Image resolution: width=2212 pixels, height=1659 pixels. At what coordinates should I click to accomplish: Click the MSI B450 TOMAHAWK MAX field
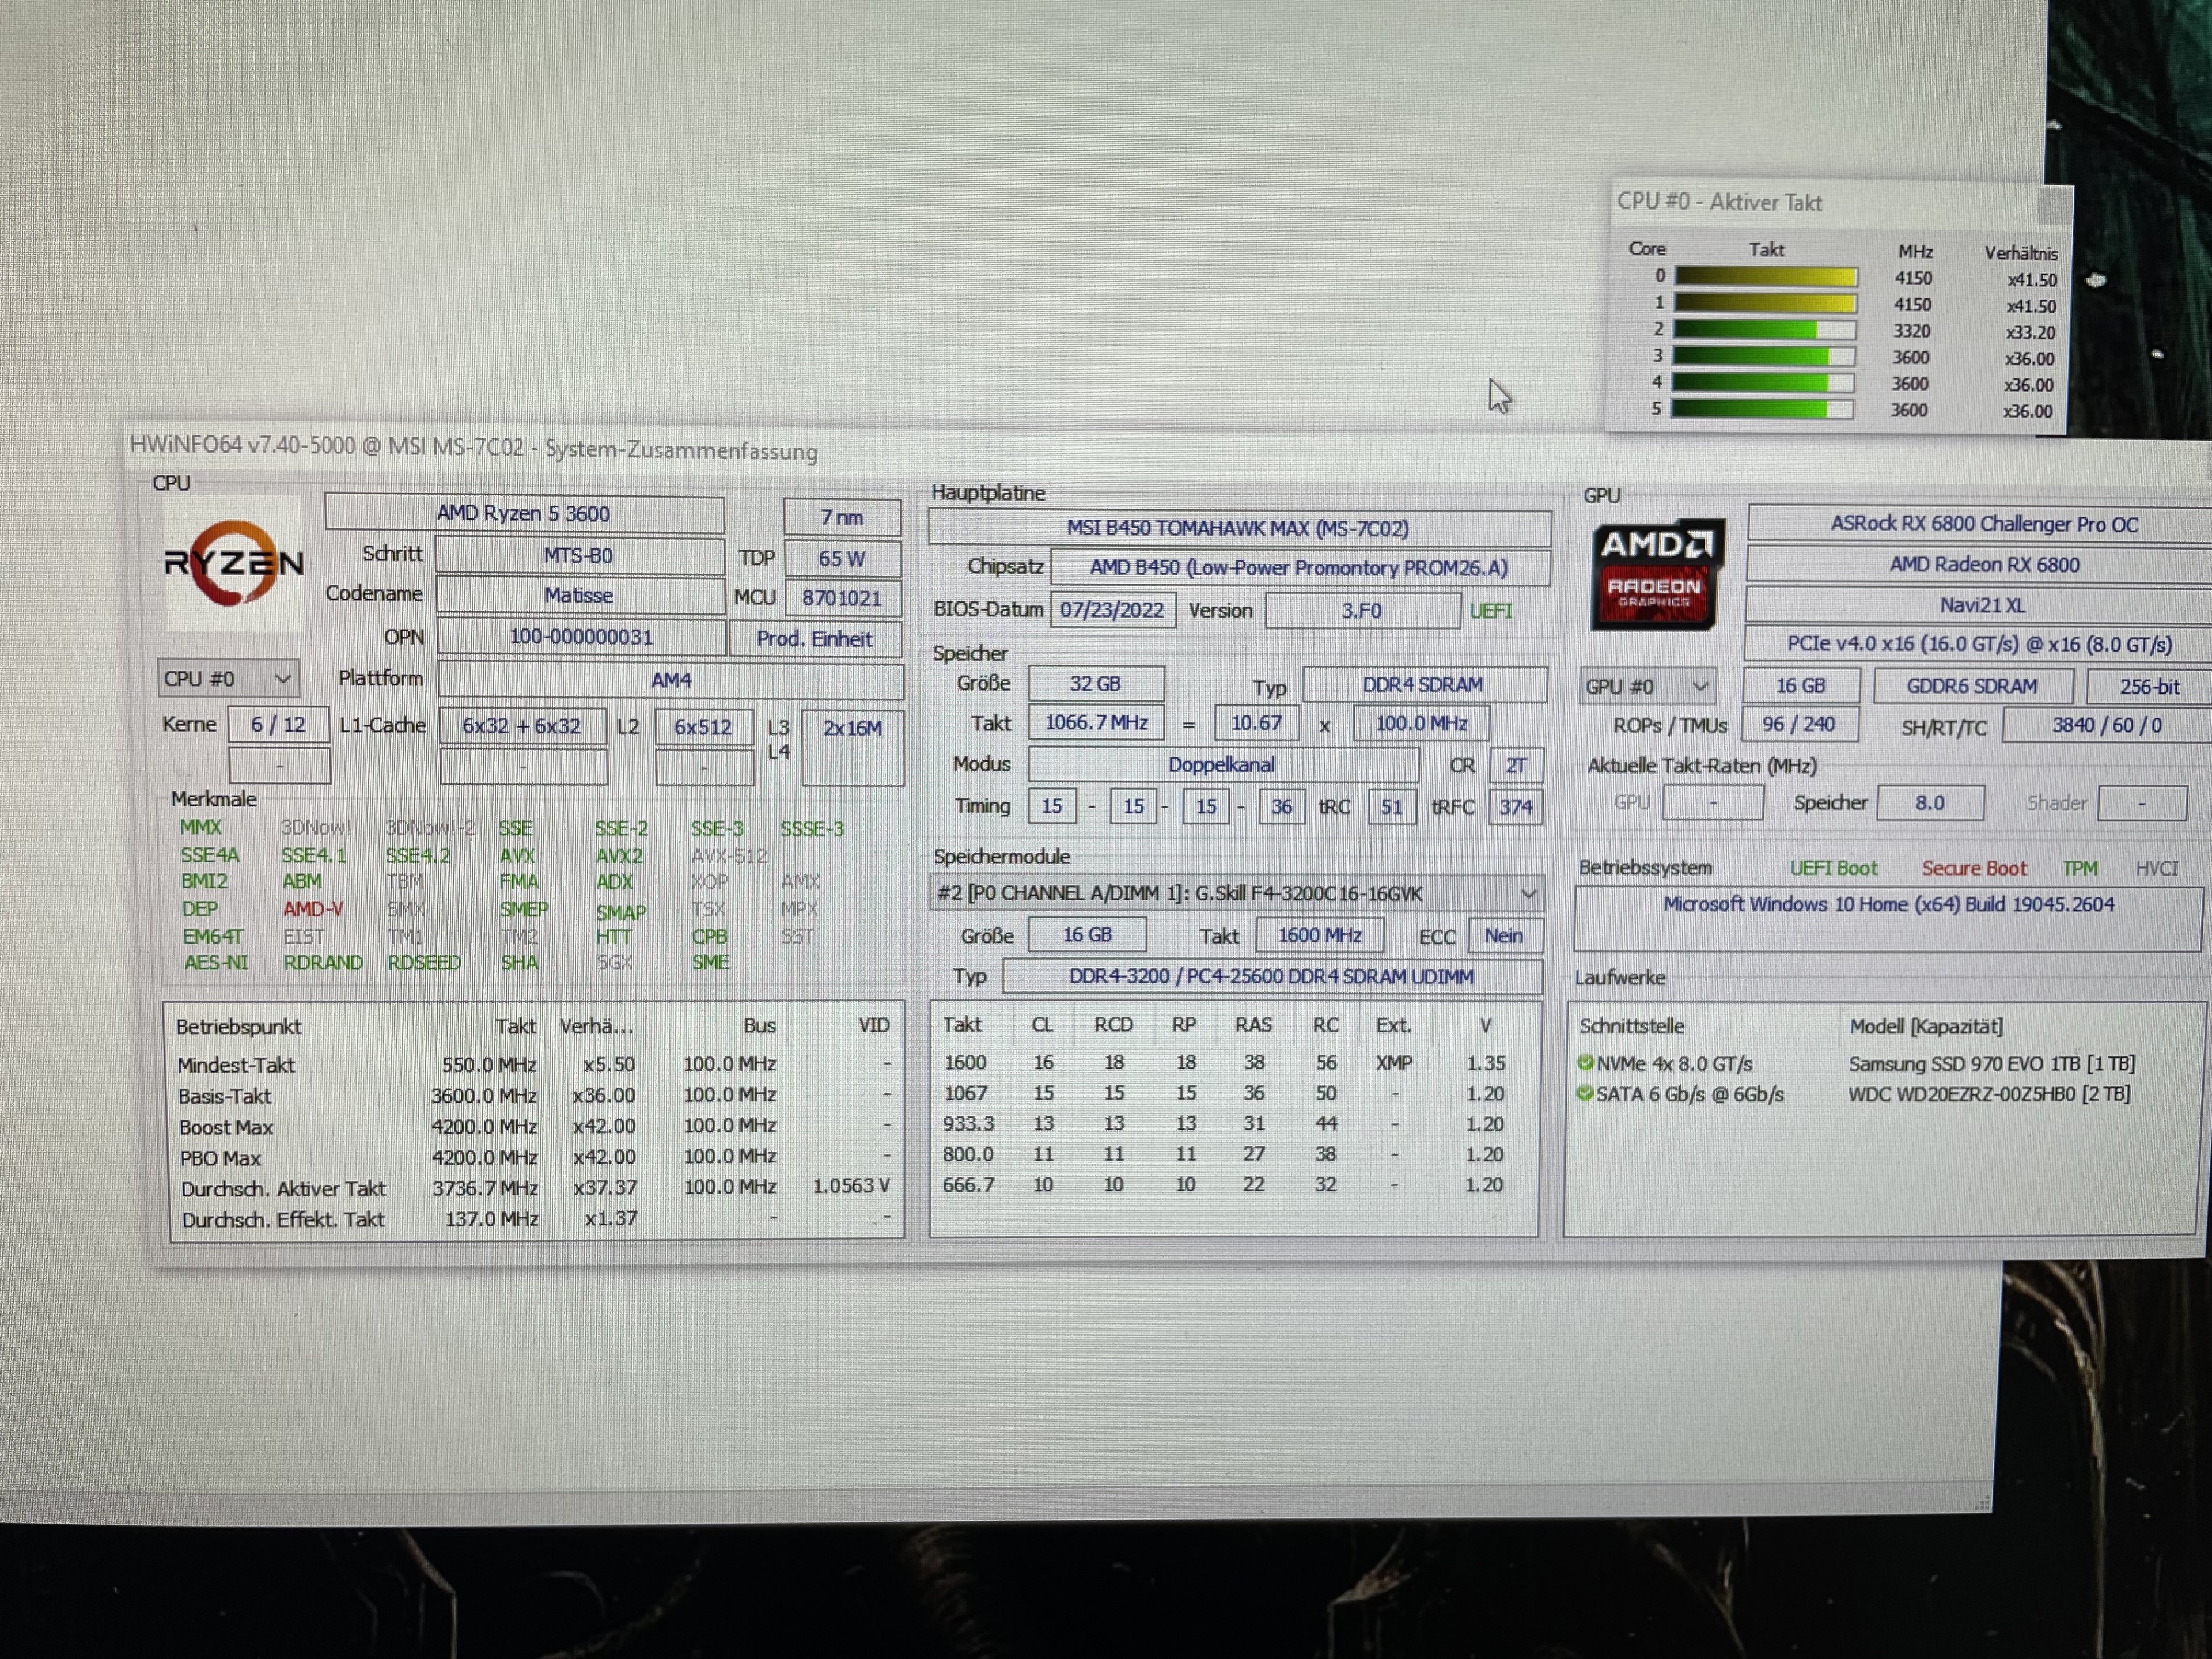[1238, 528]
